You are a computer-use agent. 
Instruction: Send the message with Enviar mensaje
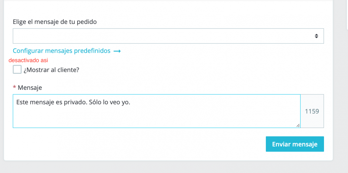295,144
